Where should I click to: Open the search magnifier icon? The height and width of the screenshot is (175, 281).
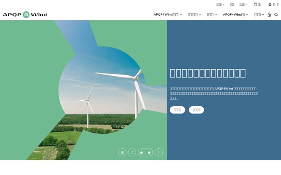coord(276,15)
